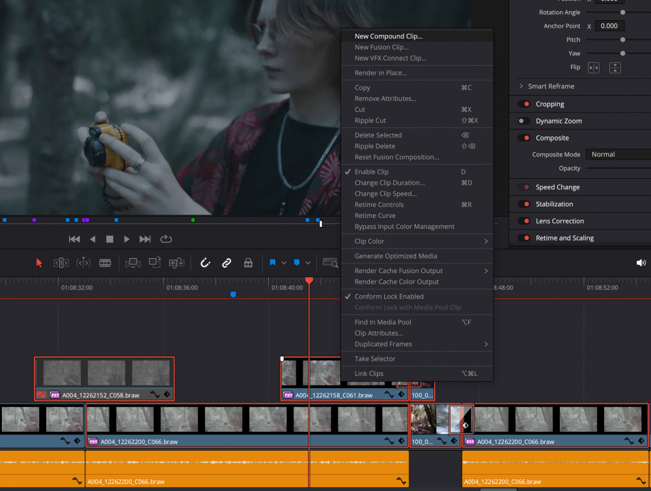
Task: Click the Yaw slider handle
Action: point(623,53)
